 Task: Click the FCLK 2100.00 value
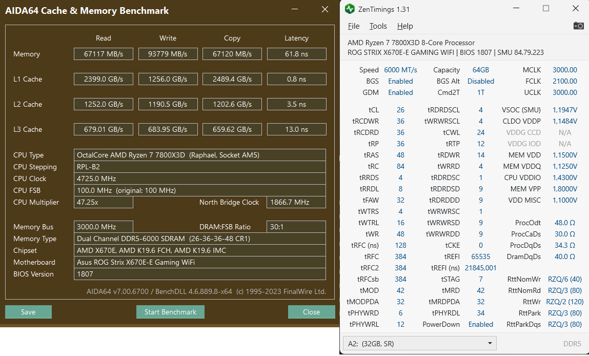564,81
